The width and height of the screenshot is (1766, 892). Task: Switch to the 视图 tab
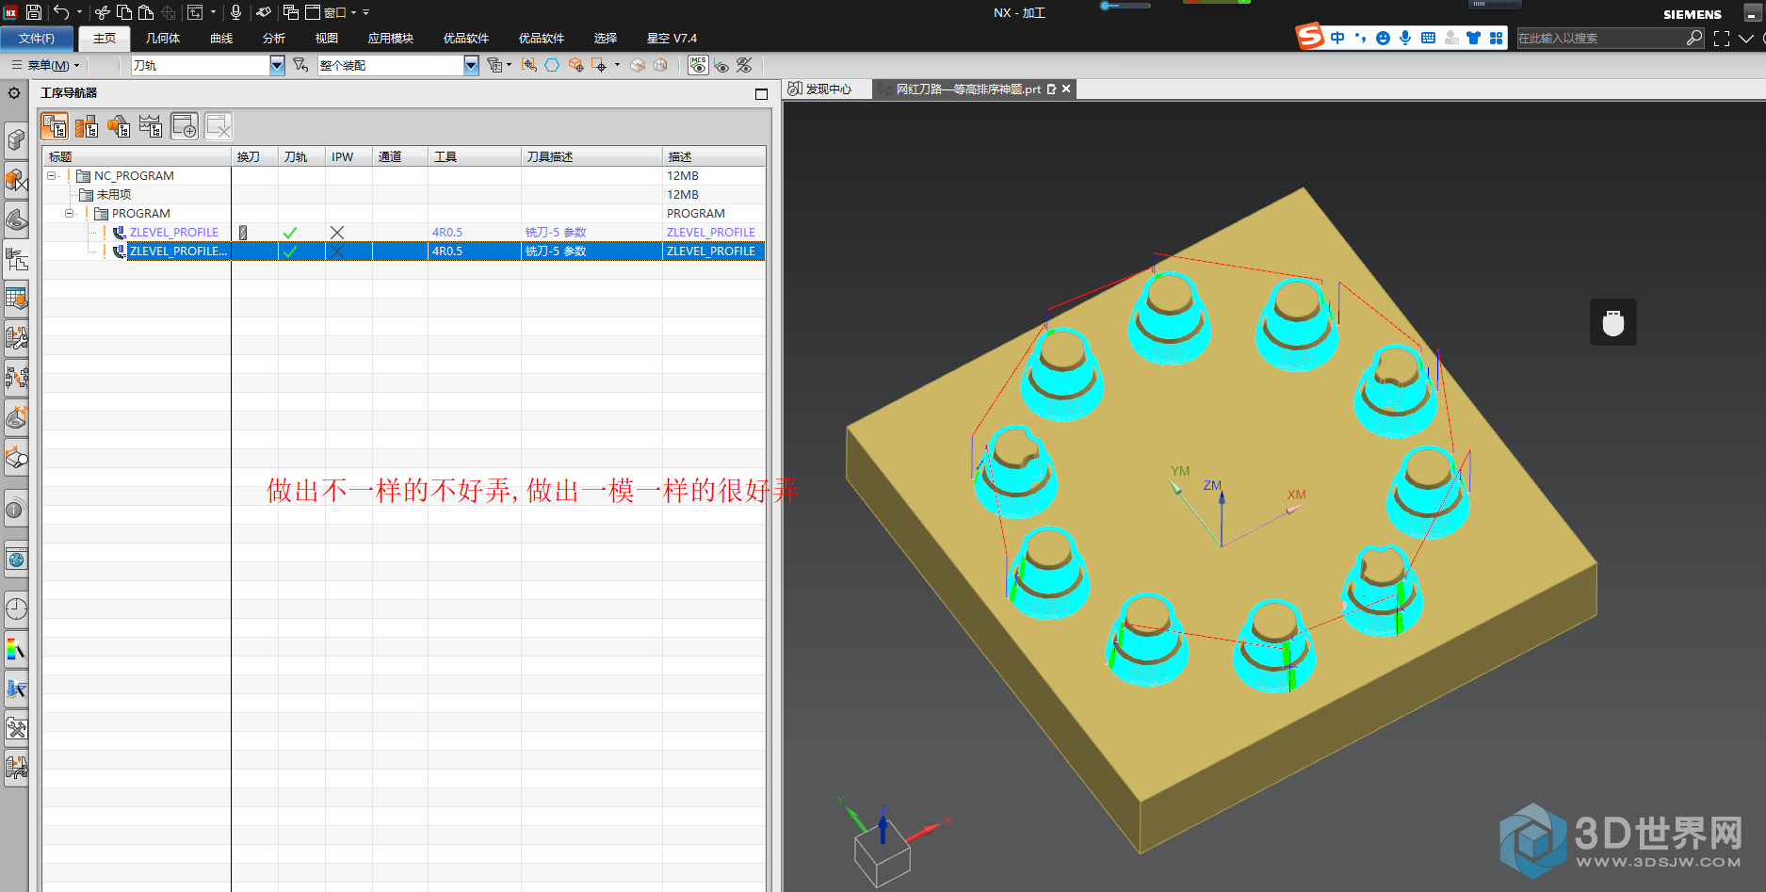coord(327,39)
